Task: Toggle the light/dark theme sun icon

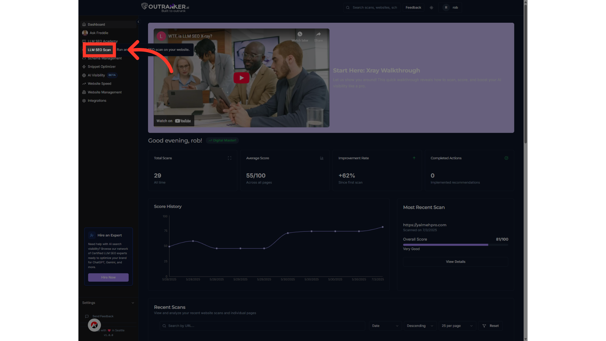Action: coord(431,8)
